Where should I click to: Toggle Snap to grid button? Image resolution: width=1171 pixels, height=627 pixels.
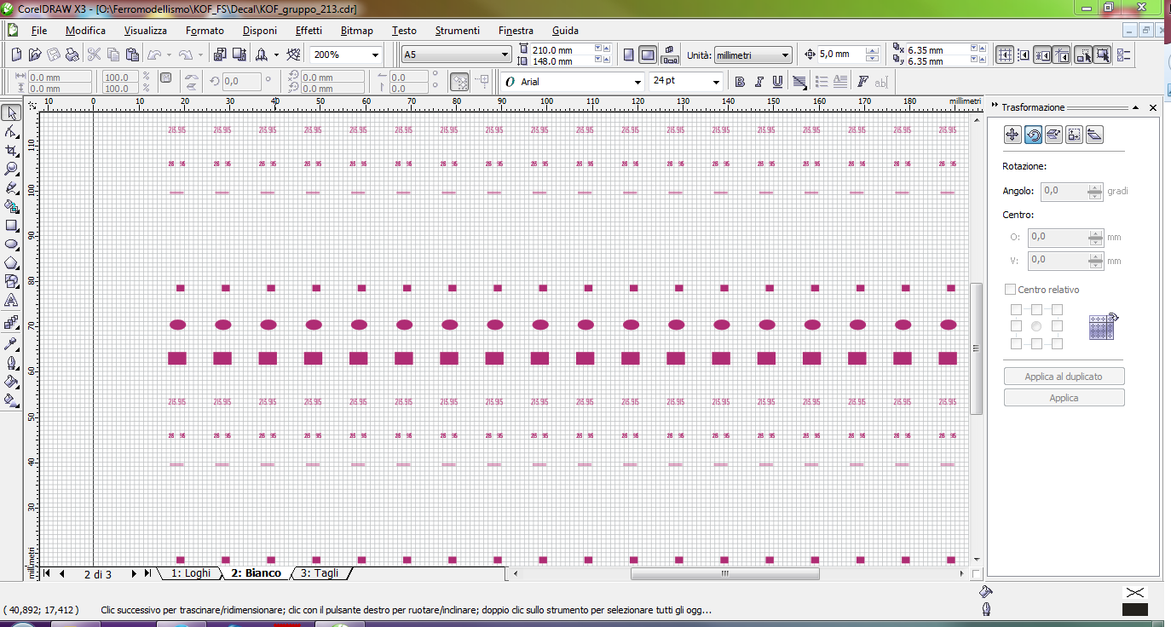pos(1005,55)
